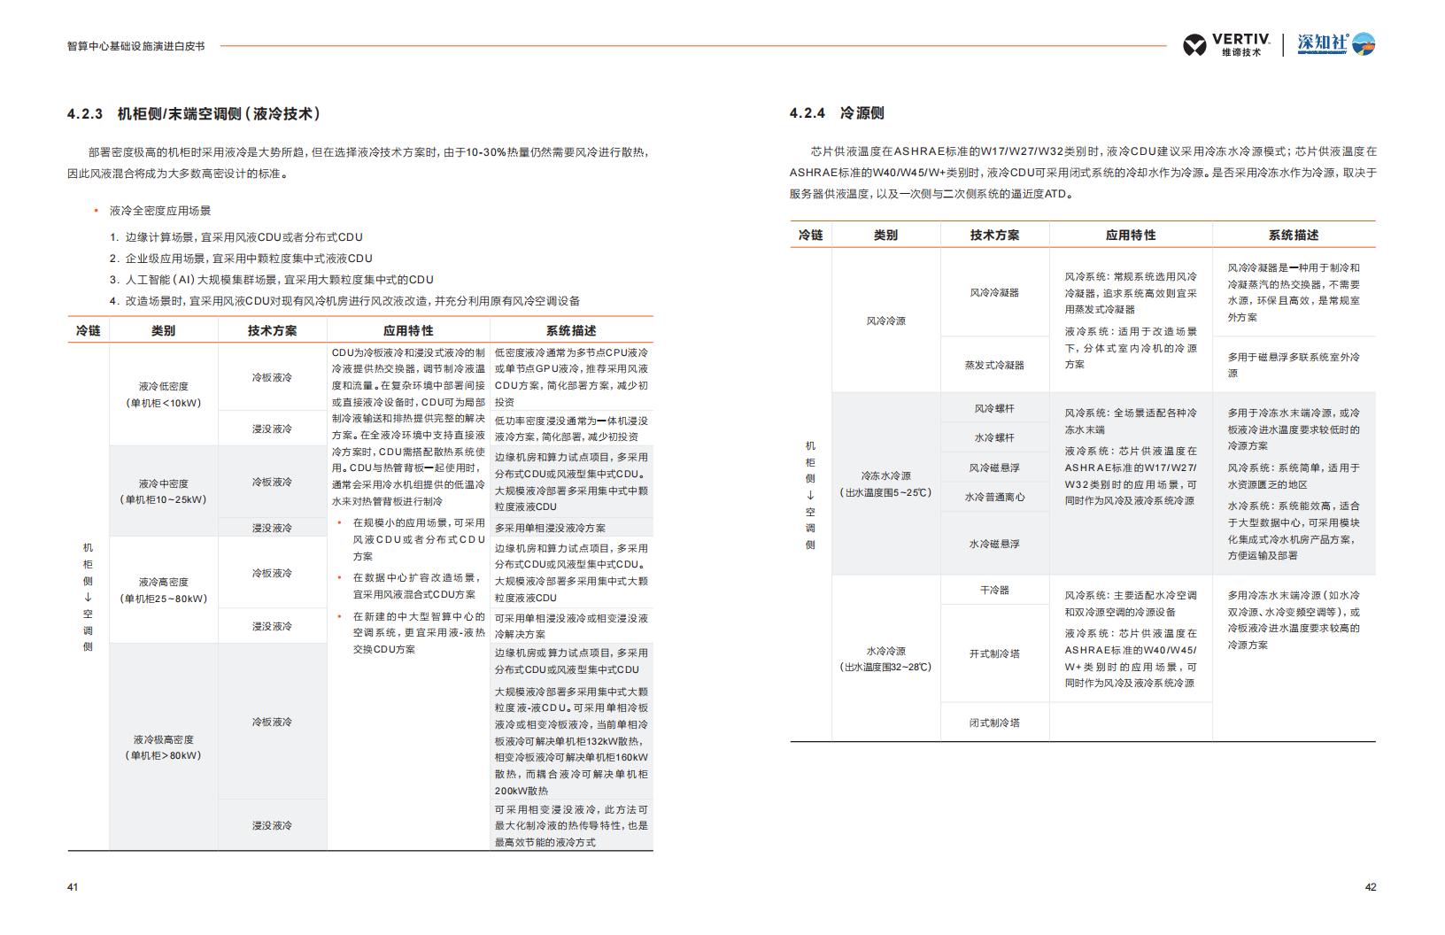Click the cell 水冷螺杆
This screenshot has height=935, width=1445.
(x=994, y=437)
